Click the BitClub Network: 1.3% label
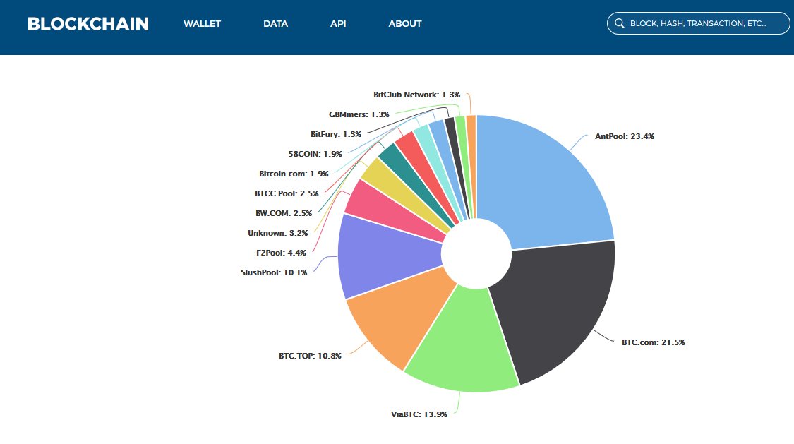 416,95
